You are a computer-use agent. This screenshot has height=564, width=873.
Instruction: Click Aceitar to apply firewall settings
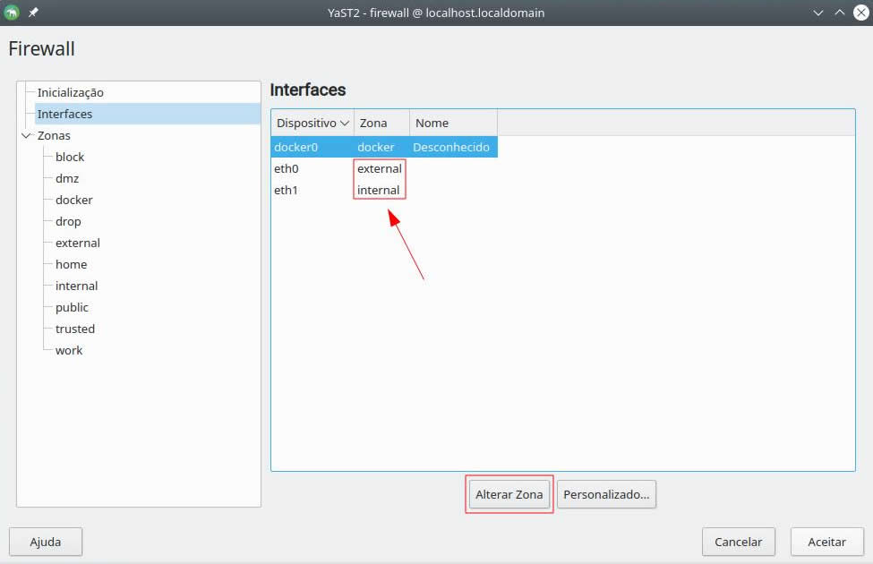(x=826, y=542)
